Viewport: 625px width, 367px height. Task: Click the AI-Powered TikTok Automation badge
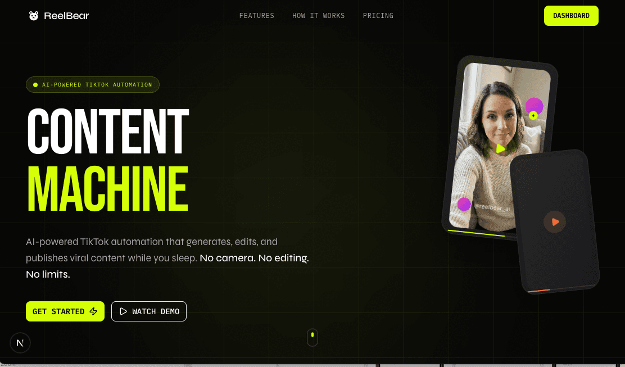[93, 85]
